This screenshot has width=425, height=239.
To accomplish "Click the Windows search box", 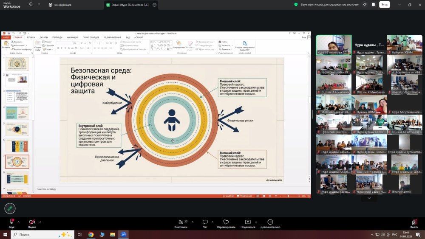I will (x=42, y=234).
